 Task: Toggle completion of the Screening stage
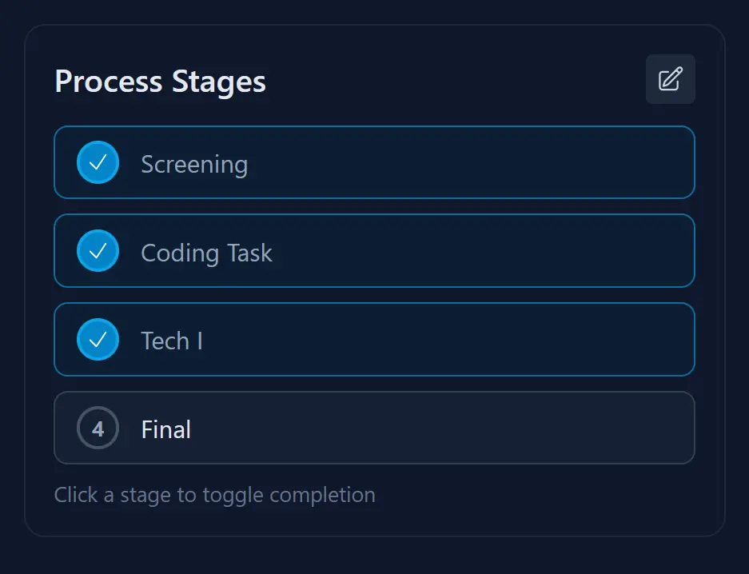pos(374,163)
